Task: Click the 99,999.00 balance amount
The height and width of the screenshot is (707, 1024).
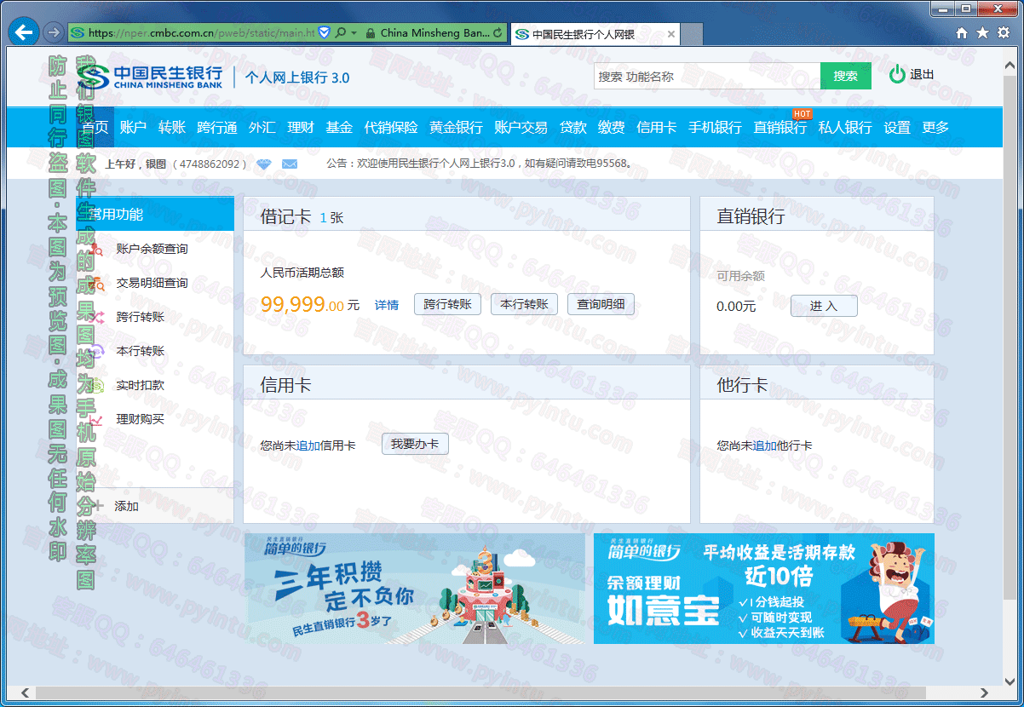Action: 302,304
